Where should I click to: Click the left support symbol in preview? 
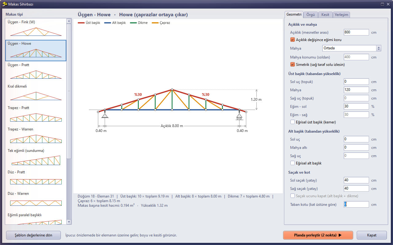coord(105,115)
